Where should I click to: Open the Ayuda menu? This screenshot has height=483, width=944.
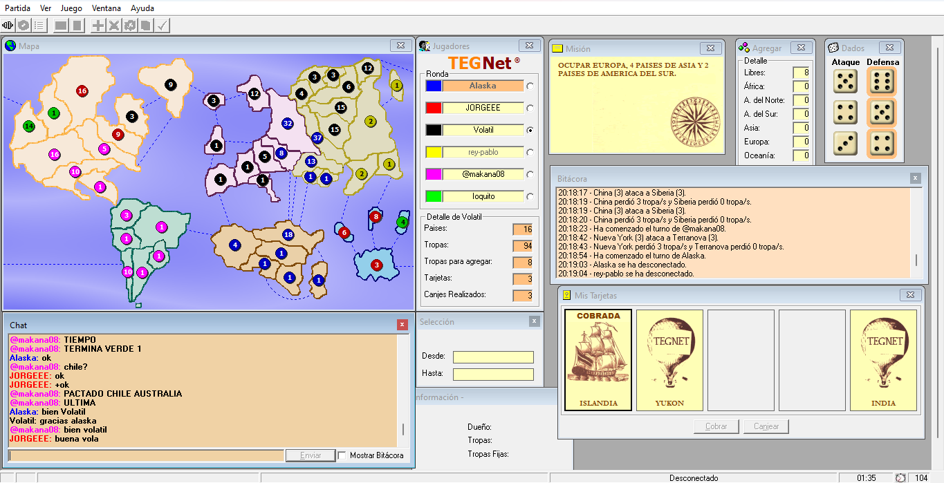tap(142, 8)
